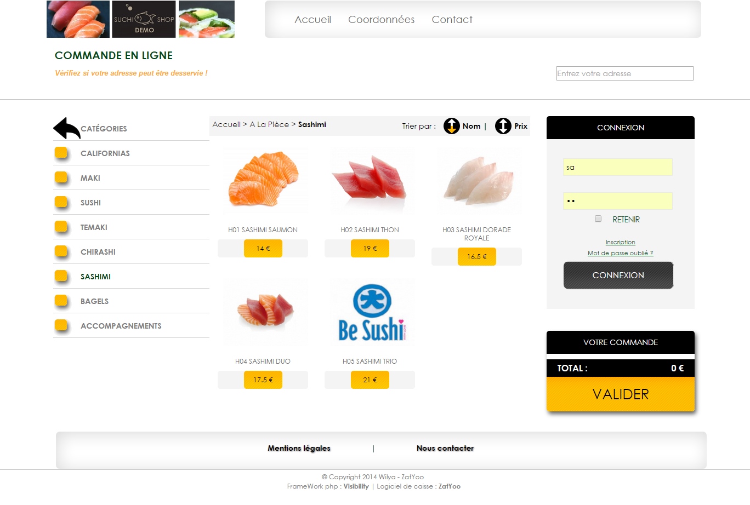Open the Accompagnements category
This screenshot has width=750, height=505.
pyautogui.click(x=121, y=326)
